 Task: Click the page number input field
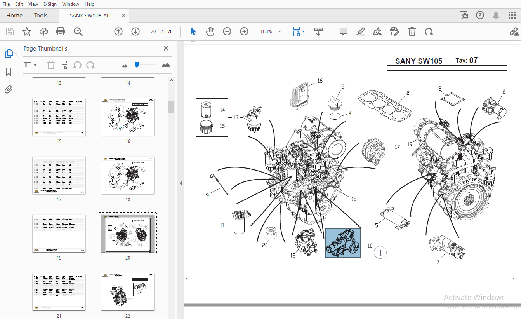[x=153, y=31]
